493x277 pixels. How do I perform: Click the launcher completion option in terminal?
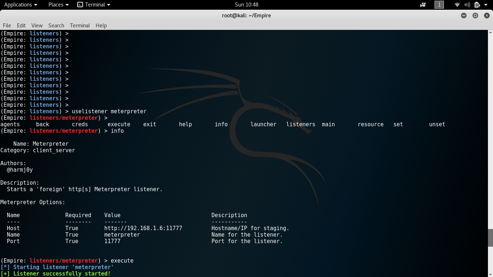[263, 124]
